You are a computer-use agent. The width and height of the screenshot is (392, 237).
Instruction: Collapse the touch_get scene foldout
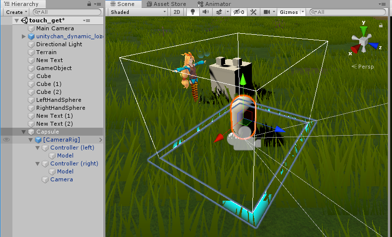[16, 20]
